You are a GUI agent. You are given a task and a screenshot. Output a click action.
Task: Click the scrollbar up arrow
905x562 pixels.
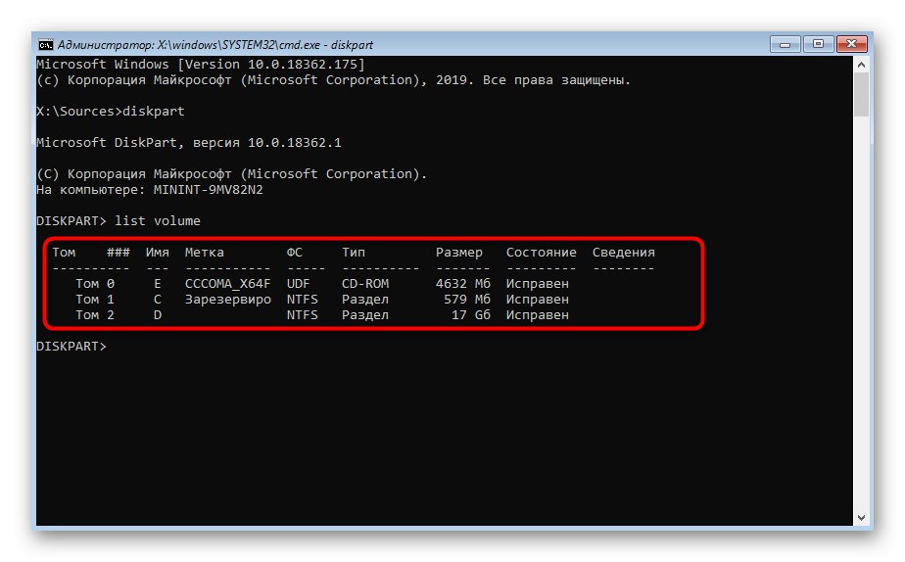pyautogui.click(x=861, y=66)
